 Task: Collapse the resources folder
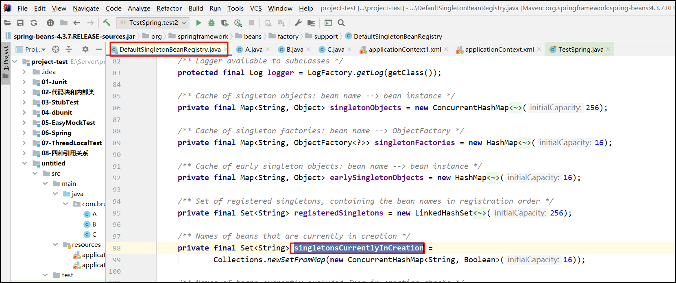click(x=55, y=244)
